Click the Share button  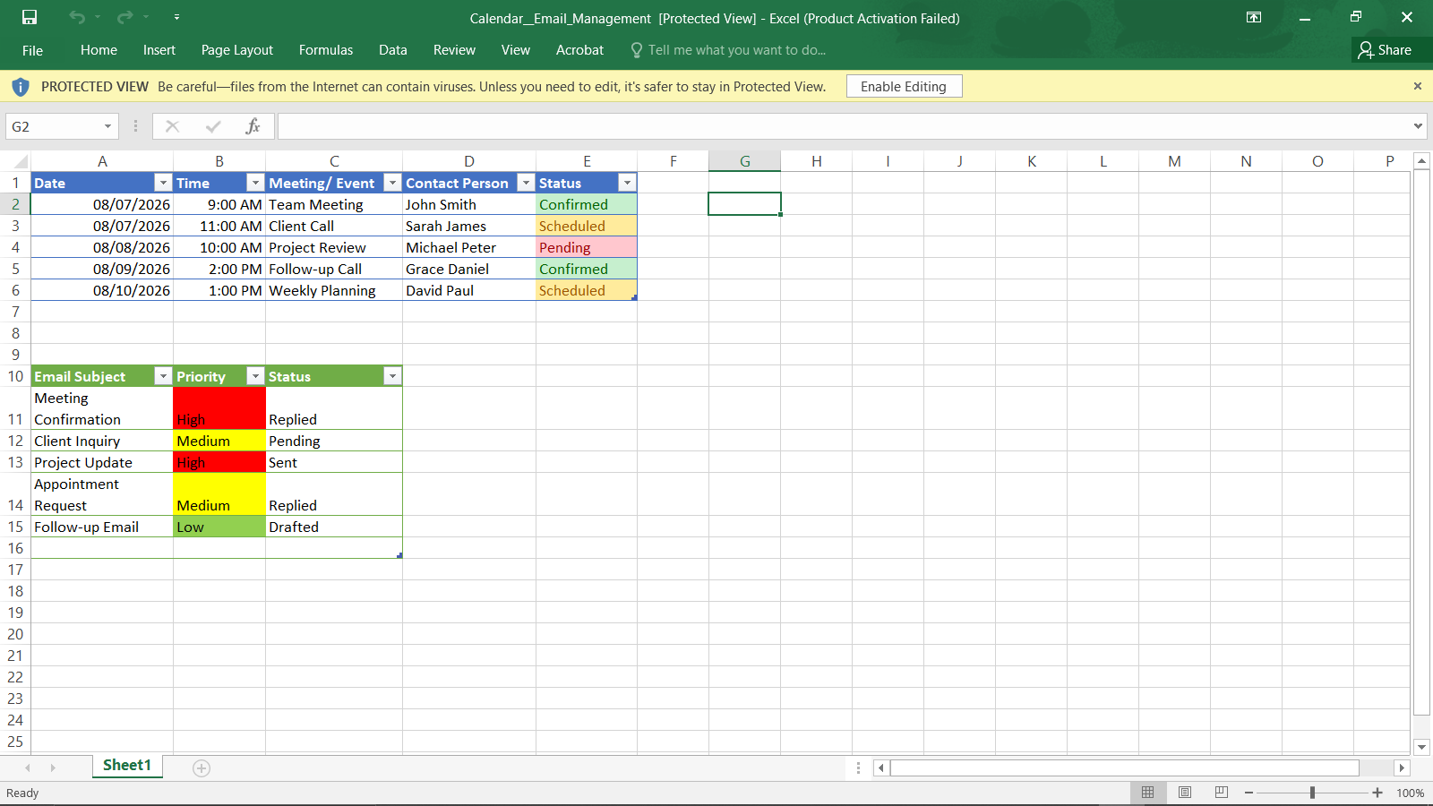[1385, 50]
